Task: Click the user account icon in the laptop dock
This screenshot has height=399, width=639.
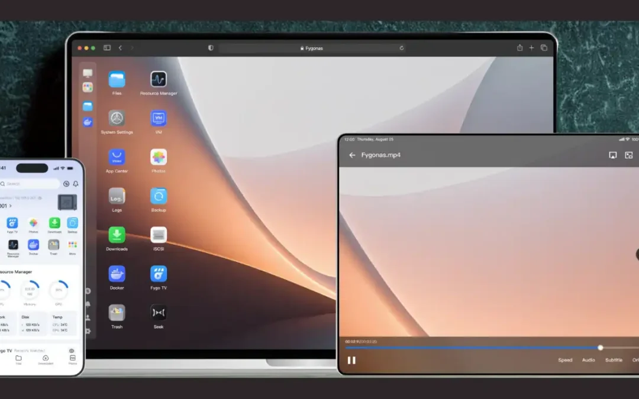Action: pos(88,317)
